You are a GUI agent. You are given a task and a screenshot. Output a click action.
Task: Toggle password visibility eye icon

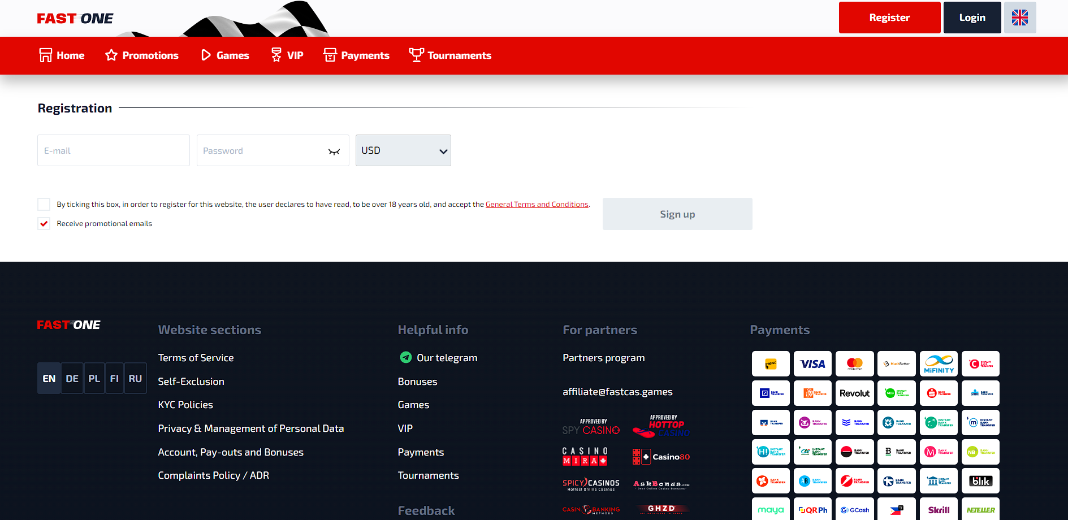pos(334,151)
